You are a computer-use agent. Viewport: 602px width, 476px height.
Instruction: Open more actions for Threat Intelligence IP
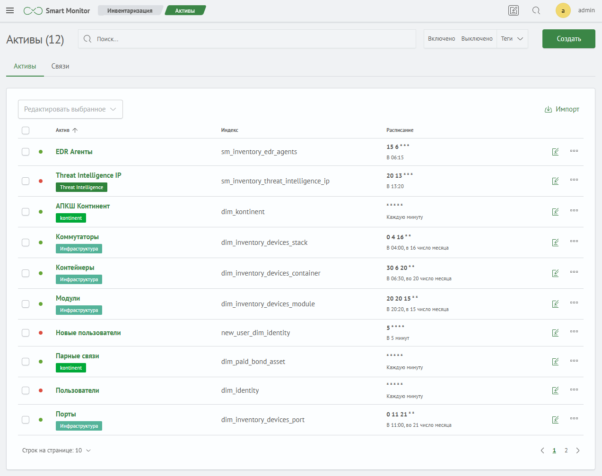point(574,180)
